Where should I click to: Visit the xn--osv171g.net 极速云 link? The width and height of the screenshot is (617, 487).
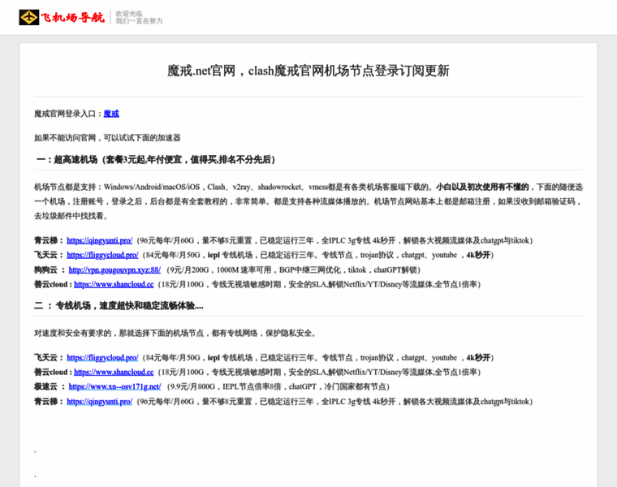point(115,386)
